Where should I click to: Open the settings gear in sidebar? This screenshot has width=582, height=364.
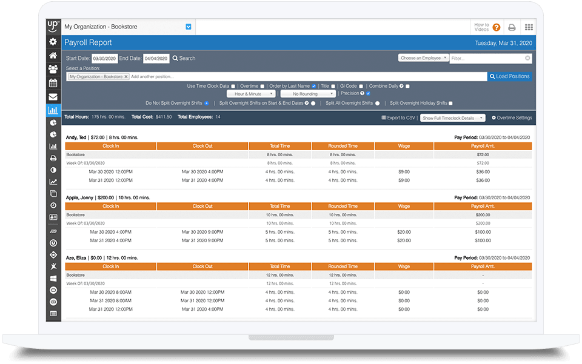coord(53,42)
